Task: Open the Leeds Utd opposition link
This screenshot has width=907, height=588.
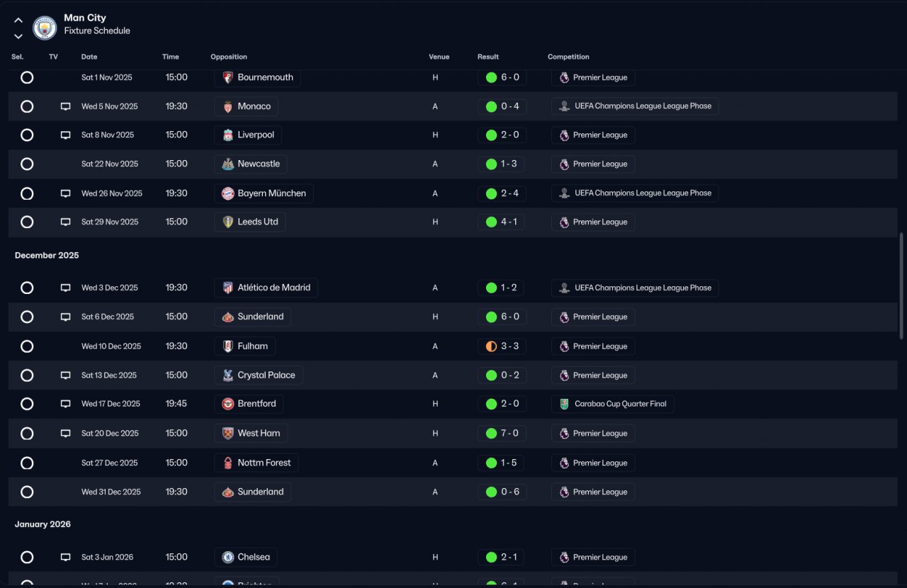Action: (257, 222)
